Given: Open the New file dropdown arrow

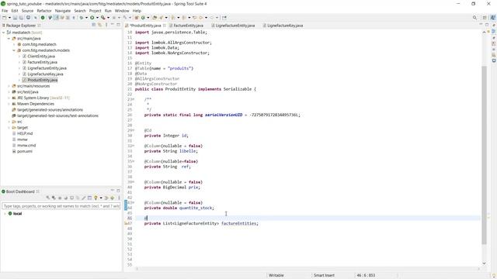Looking at the screenshot, I should click(9, 18).
